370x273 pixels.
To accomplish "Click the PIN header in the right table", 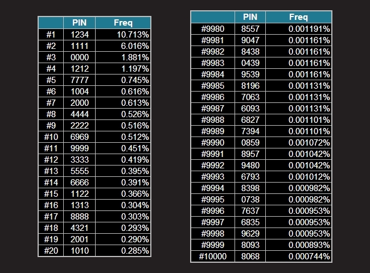I will pos(250,17).
